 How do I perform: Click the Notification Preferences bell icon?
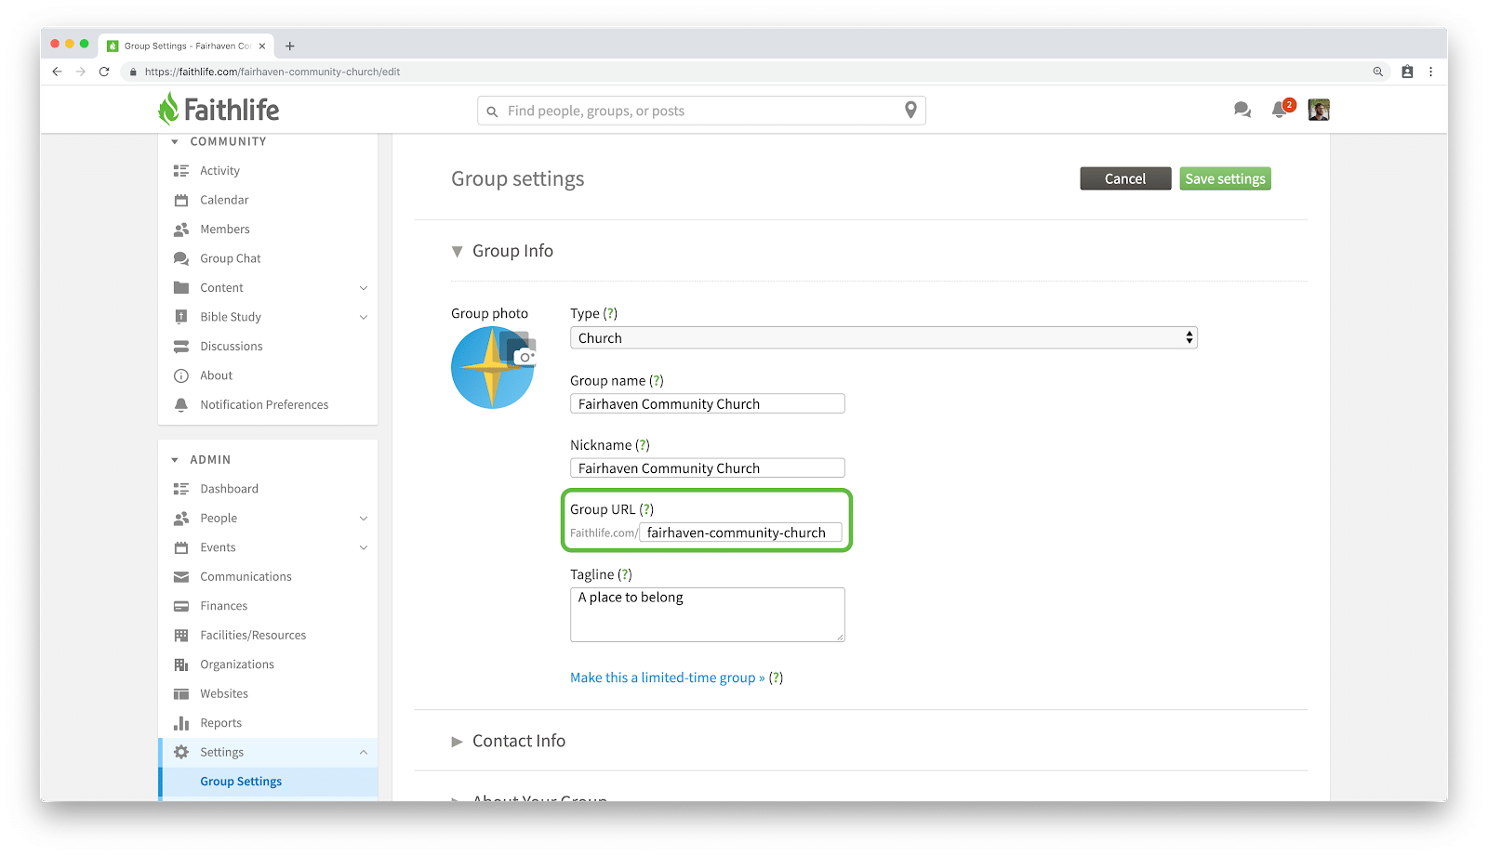[x=181, y=405]
